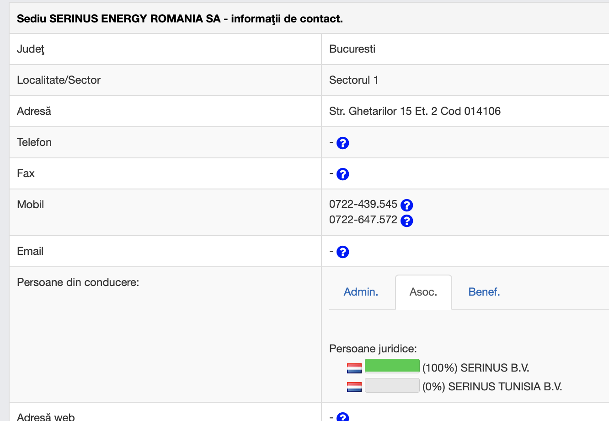The height and width of the screenshot is (421, 609).
Task: Open help icon beside 0722-439.545
Action: [406, 205]
